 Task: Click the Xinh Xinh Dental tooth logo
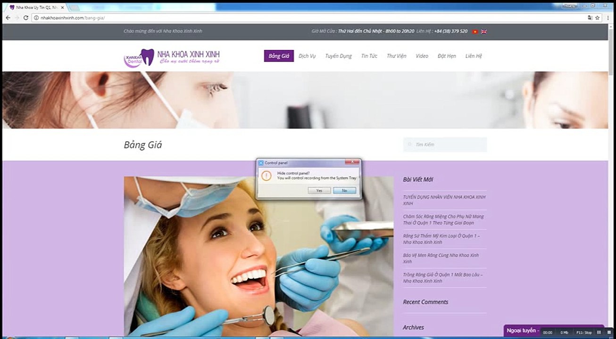[139, 58]
